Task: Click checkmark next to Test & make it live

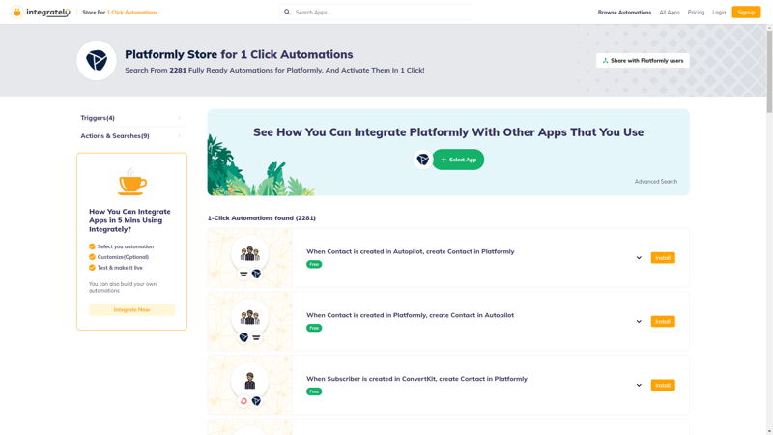Action: pyautogui.click(x=92, y=268)
